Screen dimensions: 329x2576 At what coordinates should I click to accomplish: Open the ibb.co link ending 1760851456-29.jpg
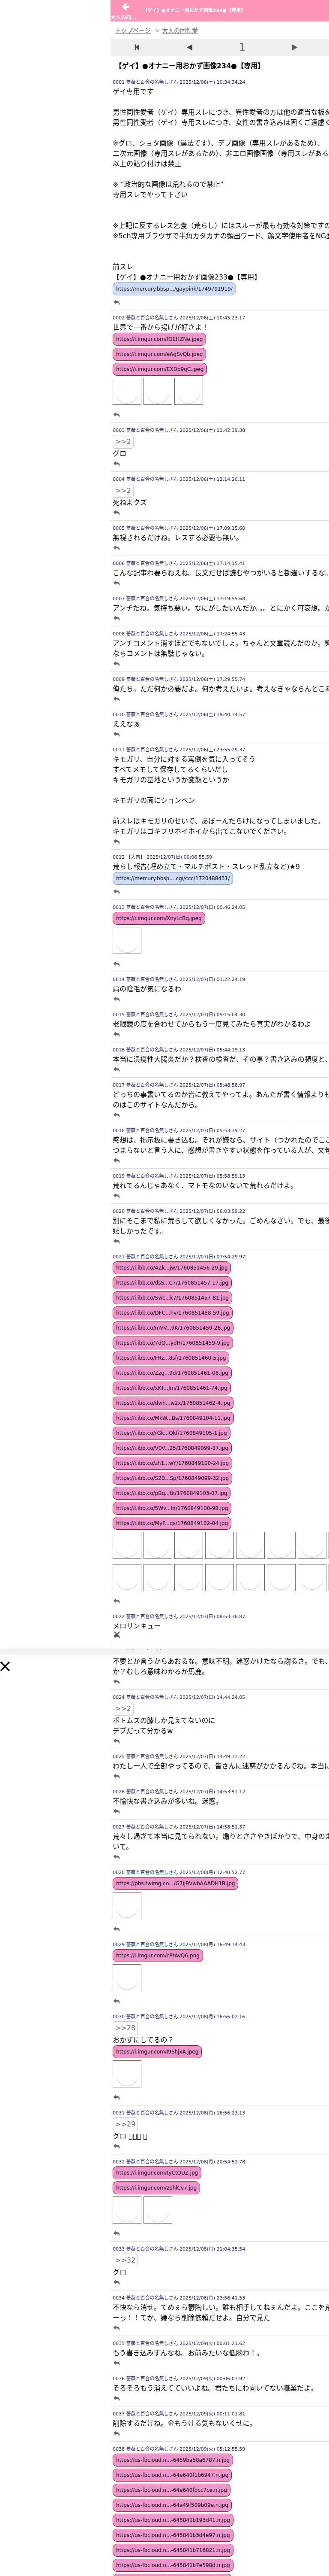171,1267
